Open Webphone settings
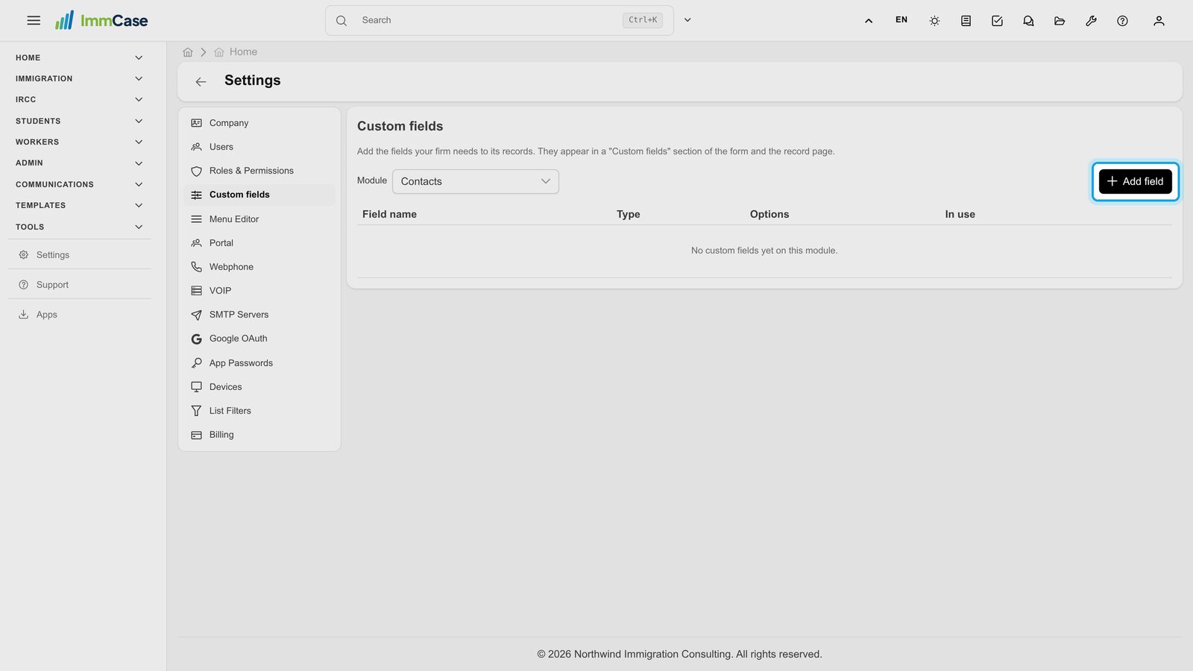Screen dimensions: 1193x671 tap(259, 267)
